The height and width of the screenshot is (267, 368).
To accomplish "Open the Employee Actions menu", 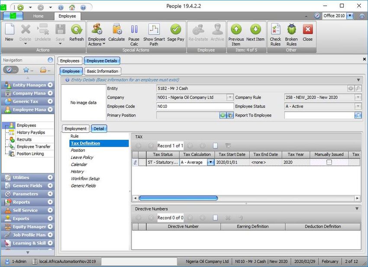I will [x=97, y=35].
